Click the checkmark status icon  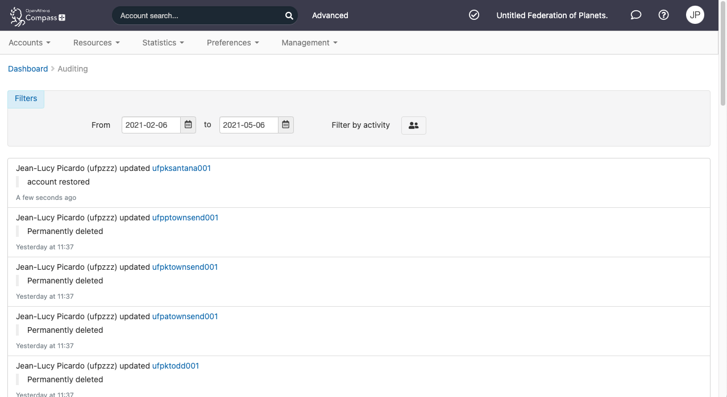(474, 15)
